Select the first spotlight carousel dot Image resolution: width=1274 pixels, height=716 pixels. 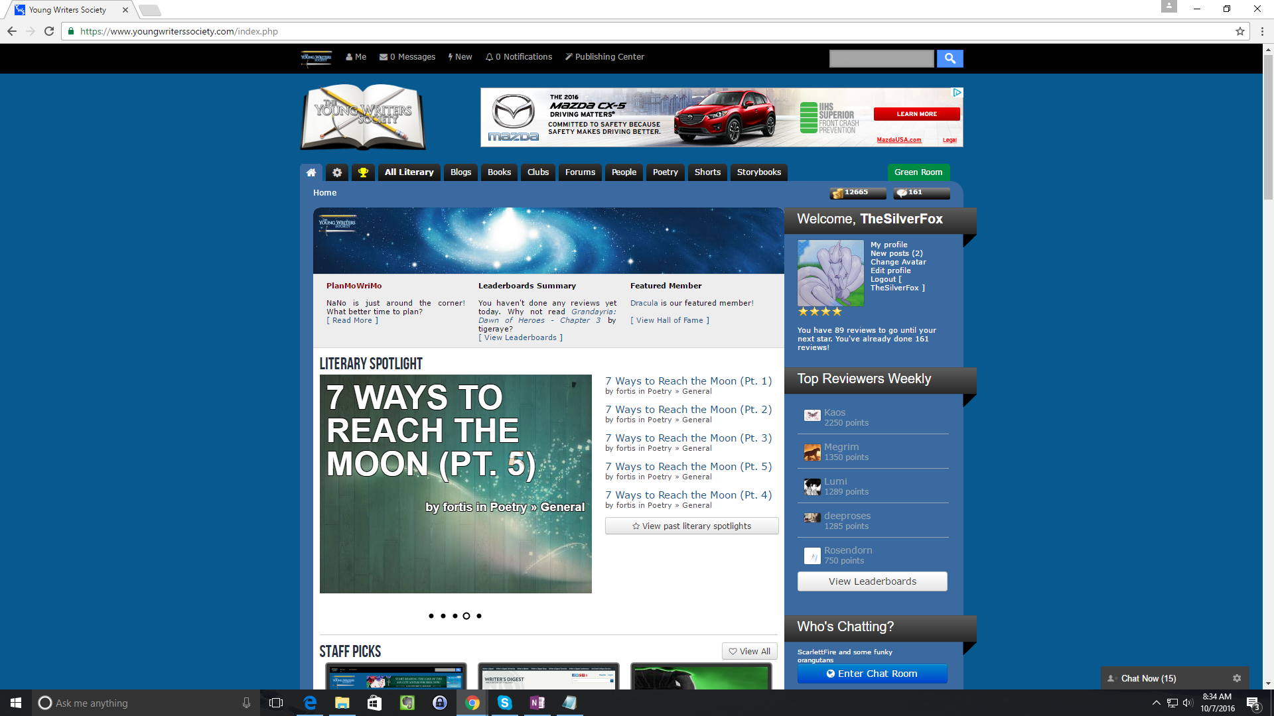pos(431,616)
